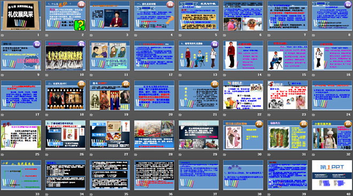Click the animation star icon under slide 16
Screen dimensions: 353x196
[313, 75]
